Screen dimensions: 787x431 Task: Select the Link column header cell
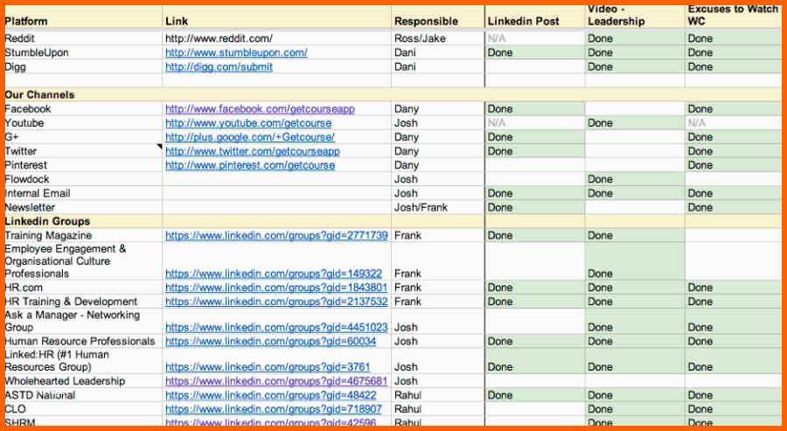point(276,18)
